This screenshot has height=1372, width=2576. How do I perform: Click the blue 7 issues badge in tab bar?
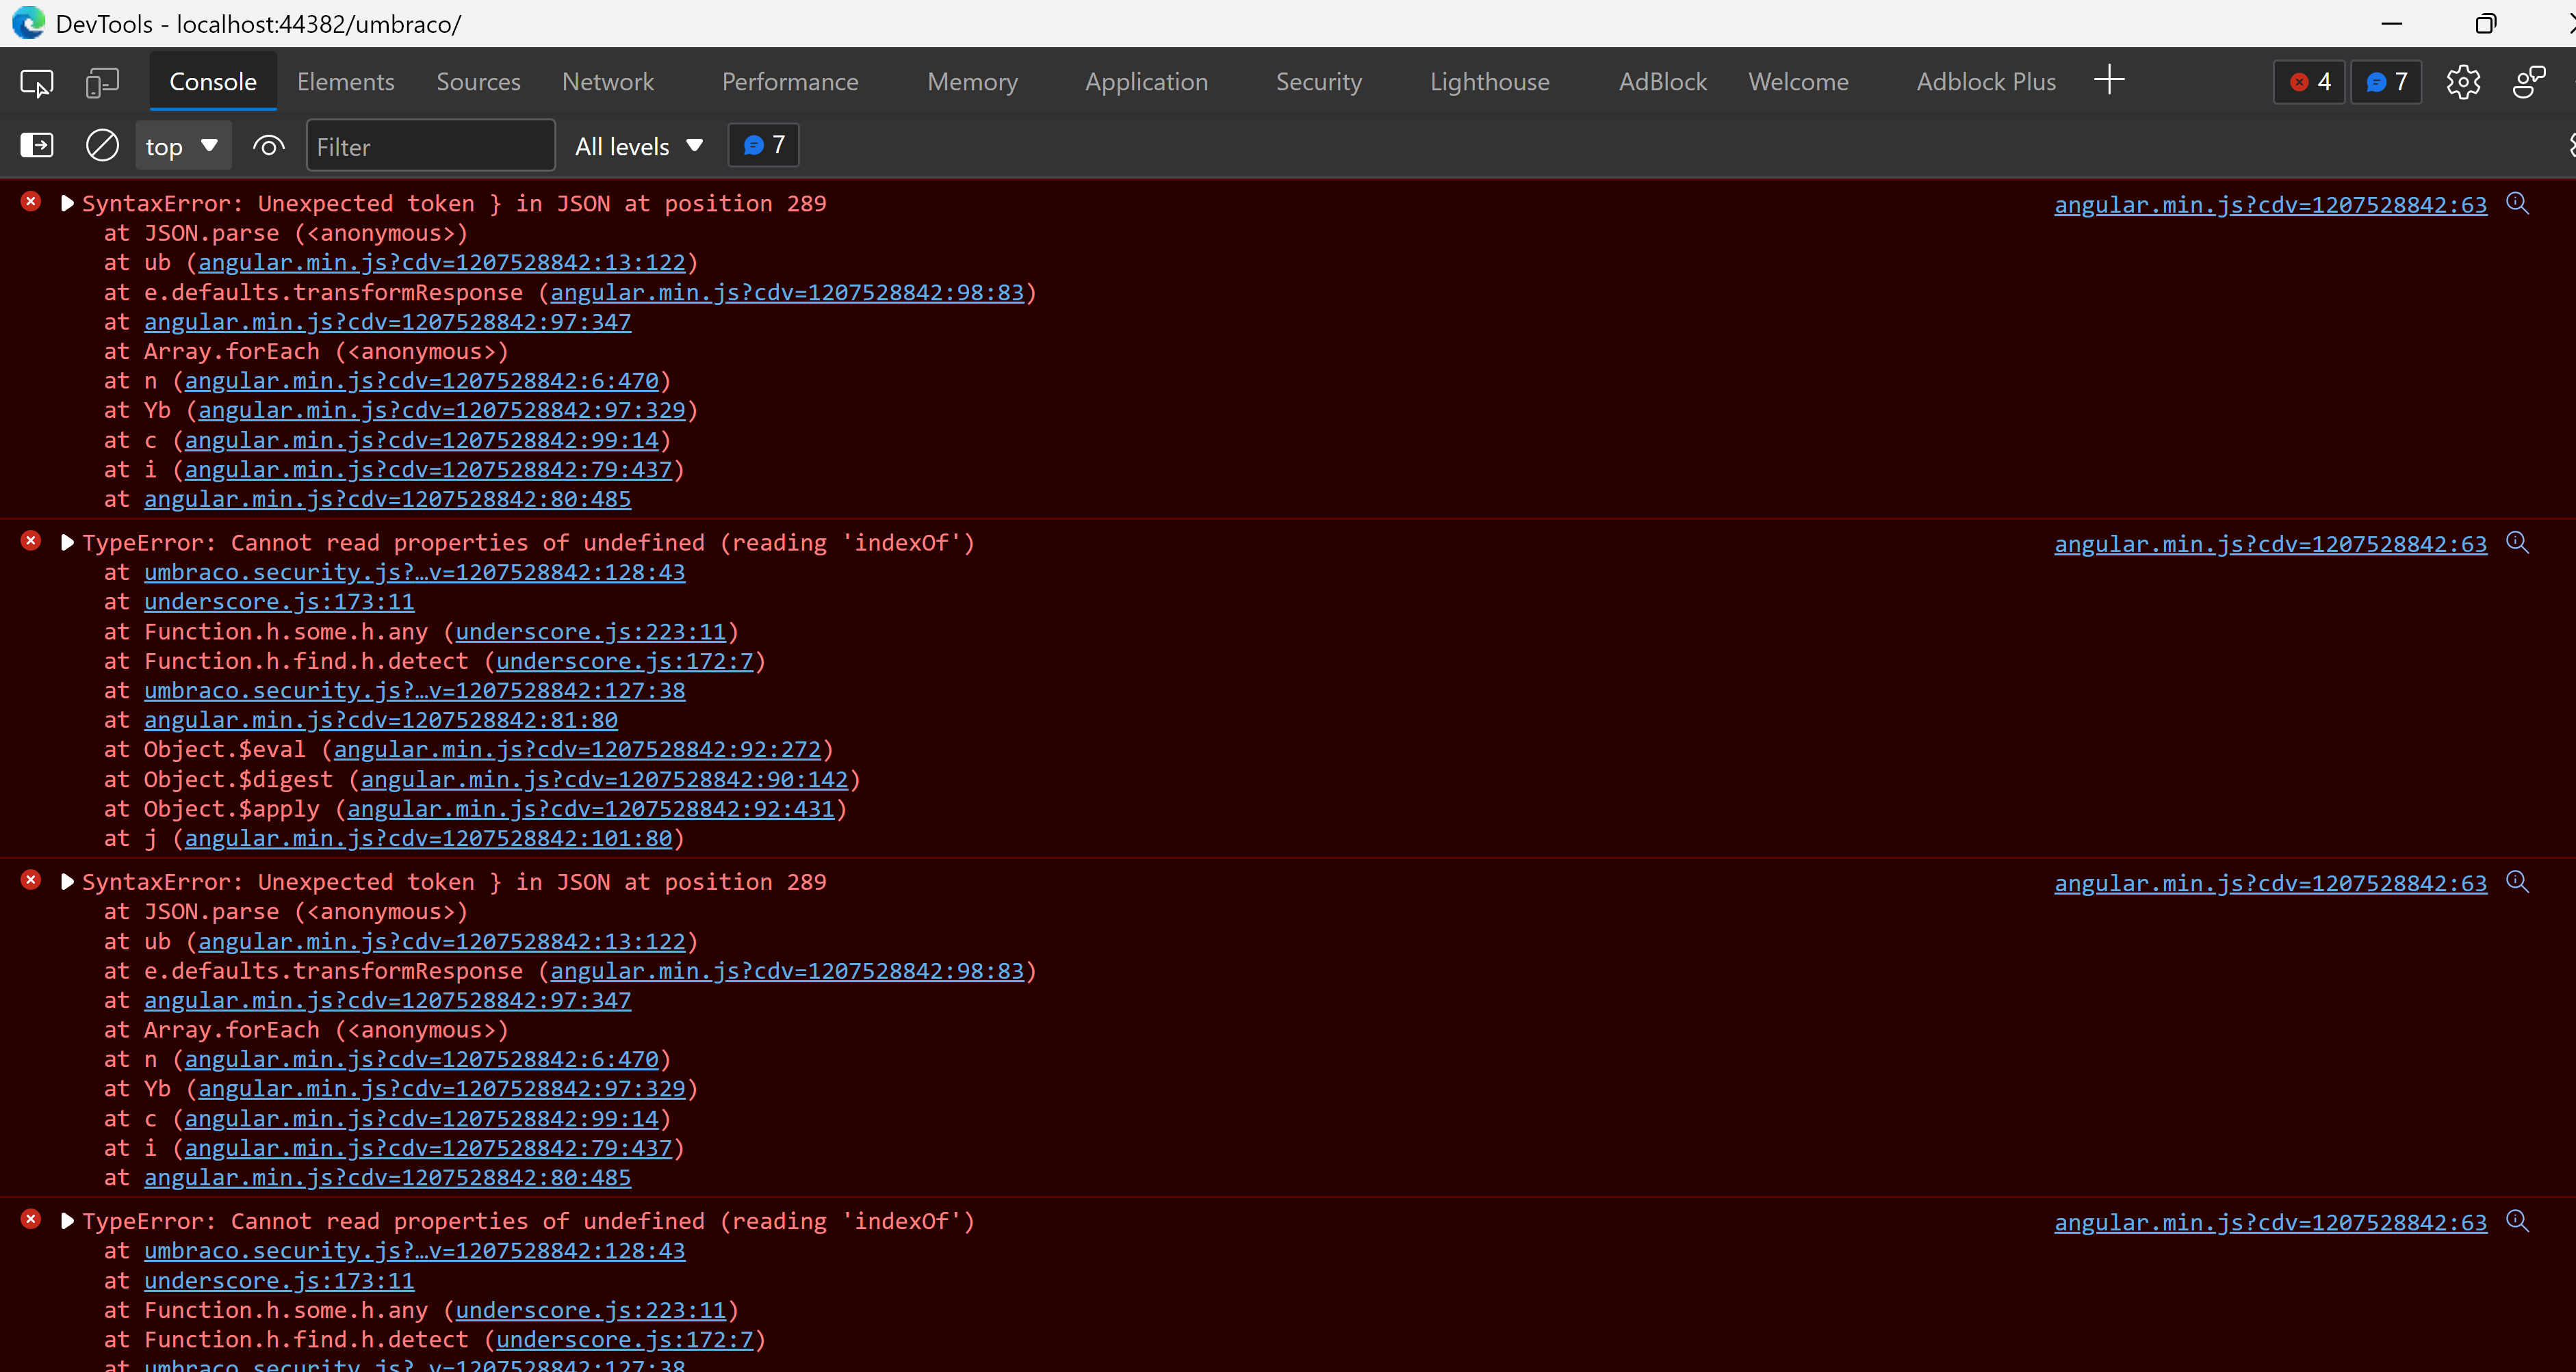(2387, 82)
